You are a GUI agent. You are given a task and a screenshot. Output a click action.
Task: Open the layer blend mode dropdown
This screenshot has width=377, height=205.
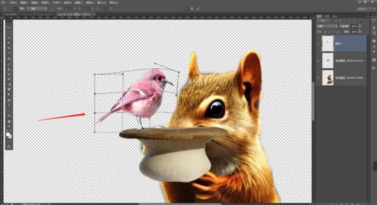click(x=327, y=26)
